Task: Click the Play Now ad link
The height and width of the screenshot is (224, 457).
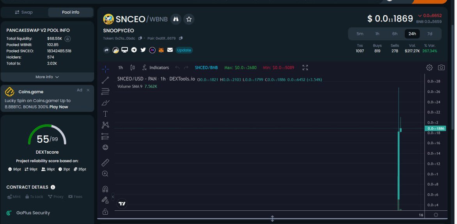Action: coord(58,107)
